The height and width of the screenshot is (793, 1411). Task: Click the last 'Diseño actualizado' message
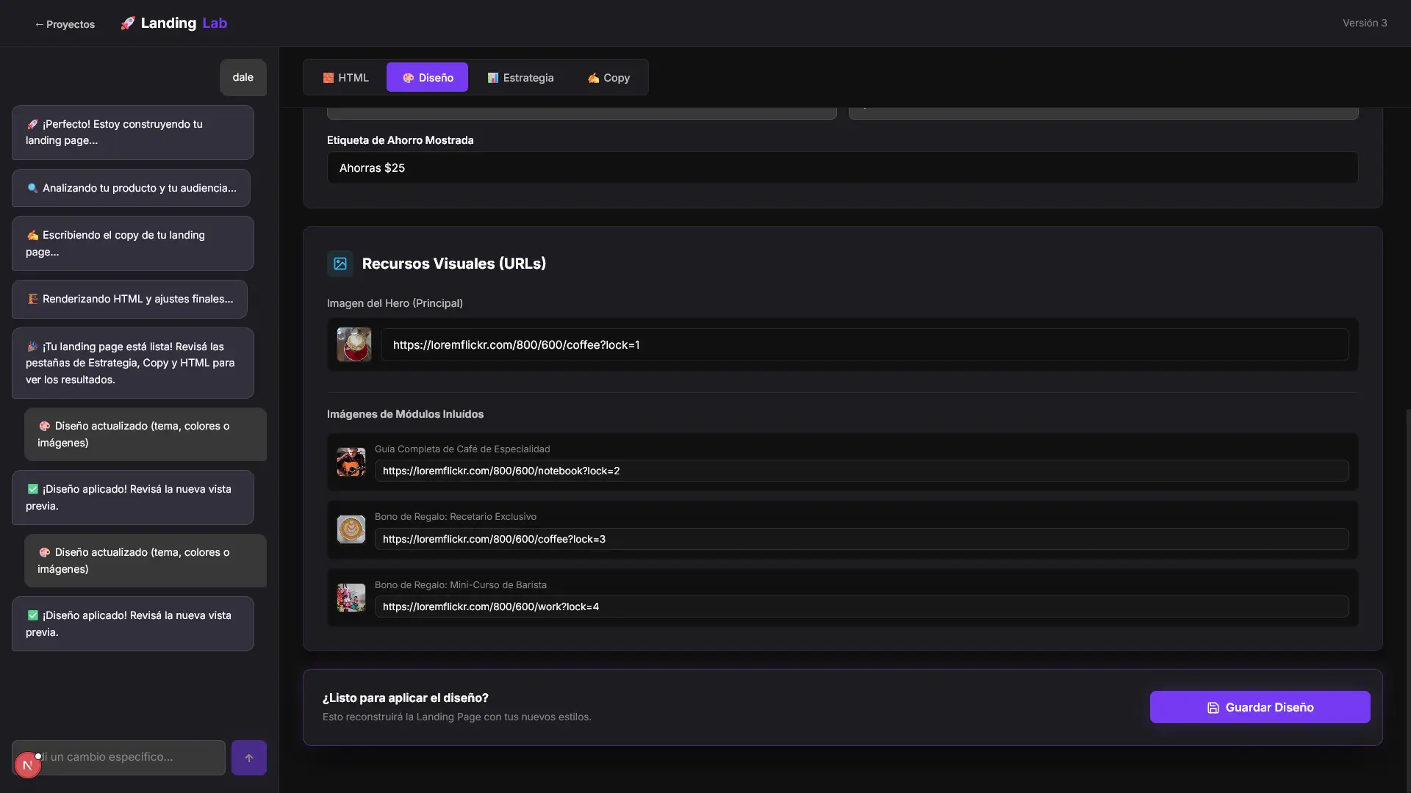tap(146, 561)
